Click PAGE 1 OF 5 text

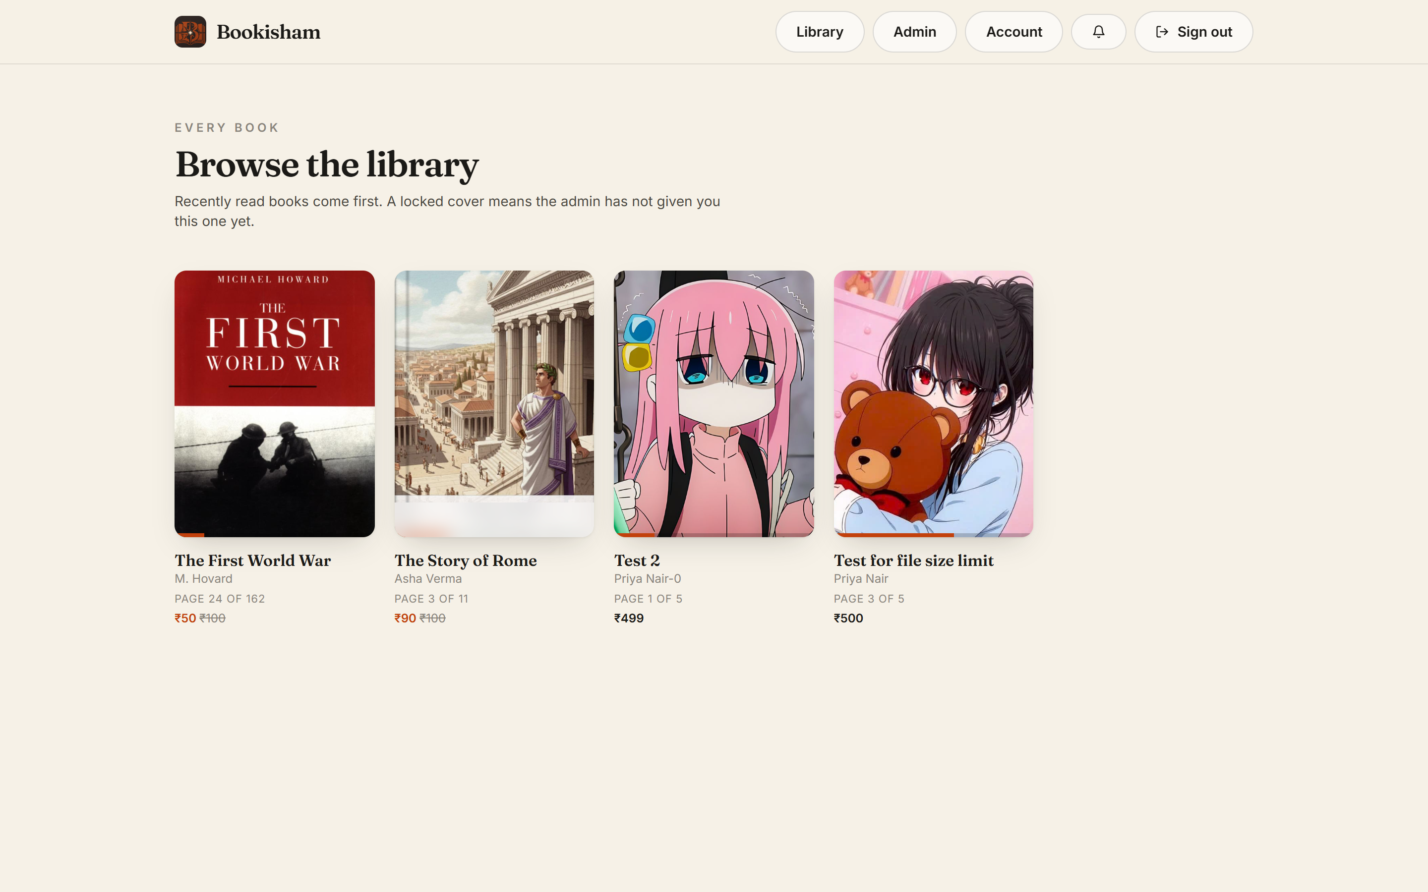point(648,599)
